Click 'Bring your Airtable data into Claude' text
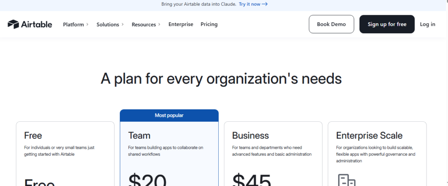Viewport: 448px width, 186px height. coord(199,4)
